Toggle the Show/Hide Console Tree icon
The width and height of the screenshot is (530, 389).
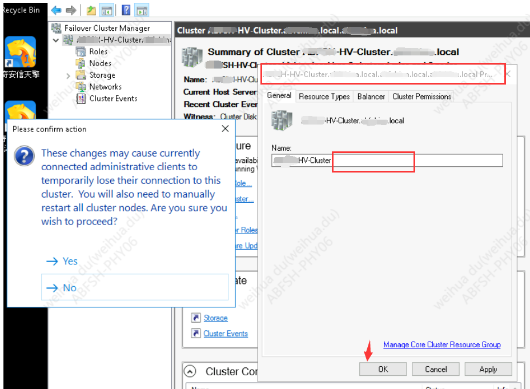point(107,10)
